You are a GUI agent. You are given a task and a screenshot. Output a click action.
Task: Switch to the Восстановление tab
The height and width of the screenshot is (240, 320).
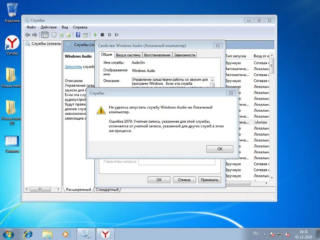pos(157,55)
